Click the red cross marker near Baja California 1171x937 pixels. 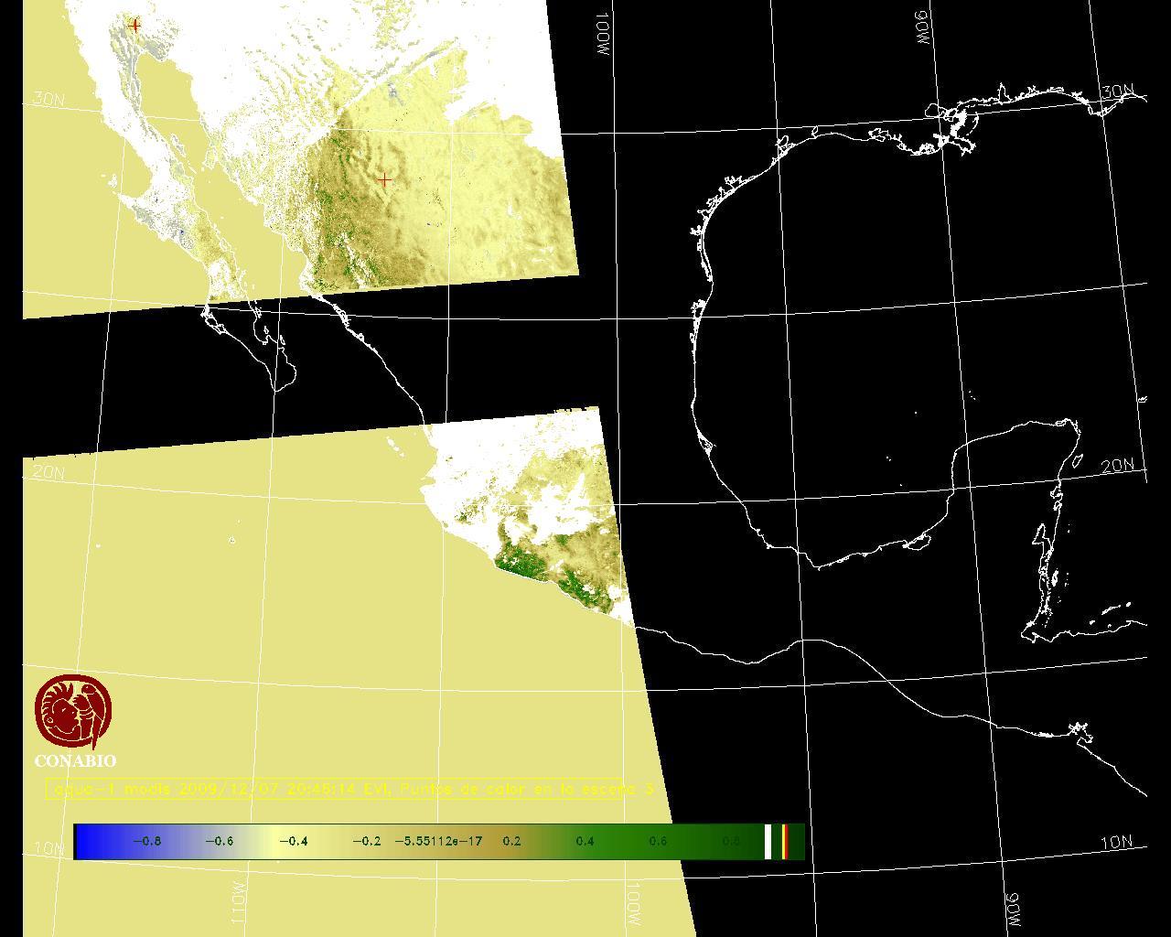point(135,25)
